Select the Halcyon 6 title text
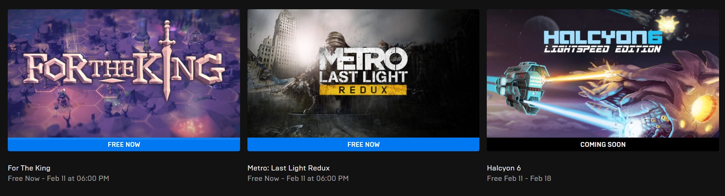 pos(504,168)
